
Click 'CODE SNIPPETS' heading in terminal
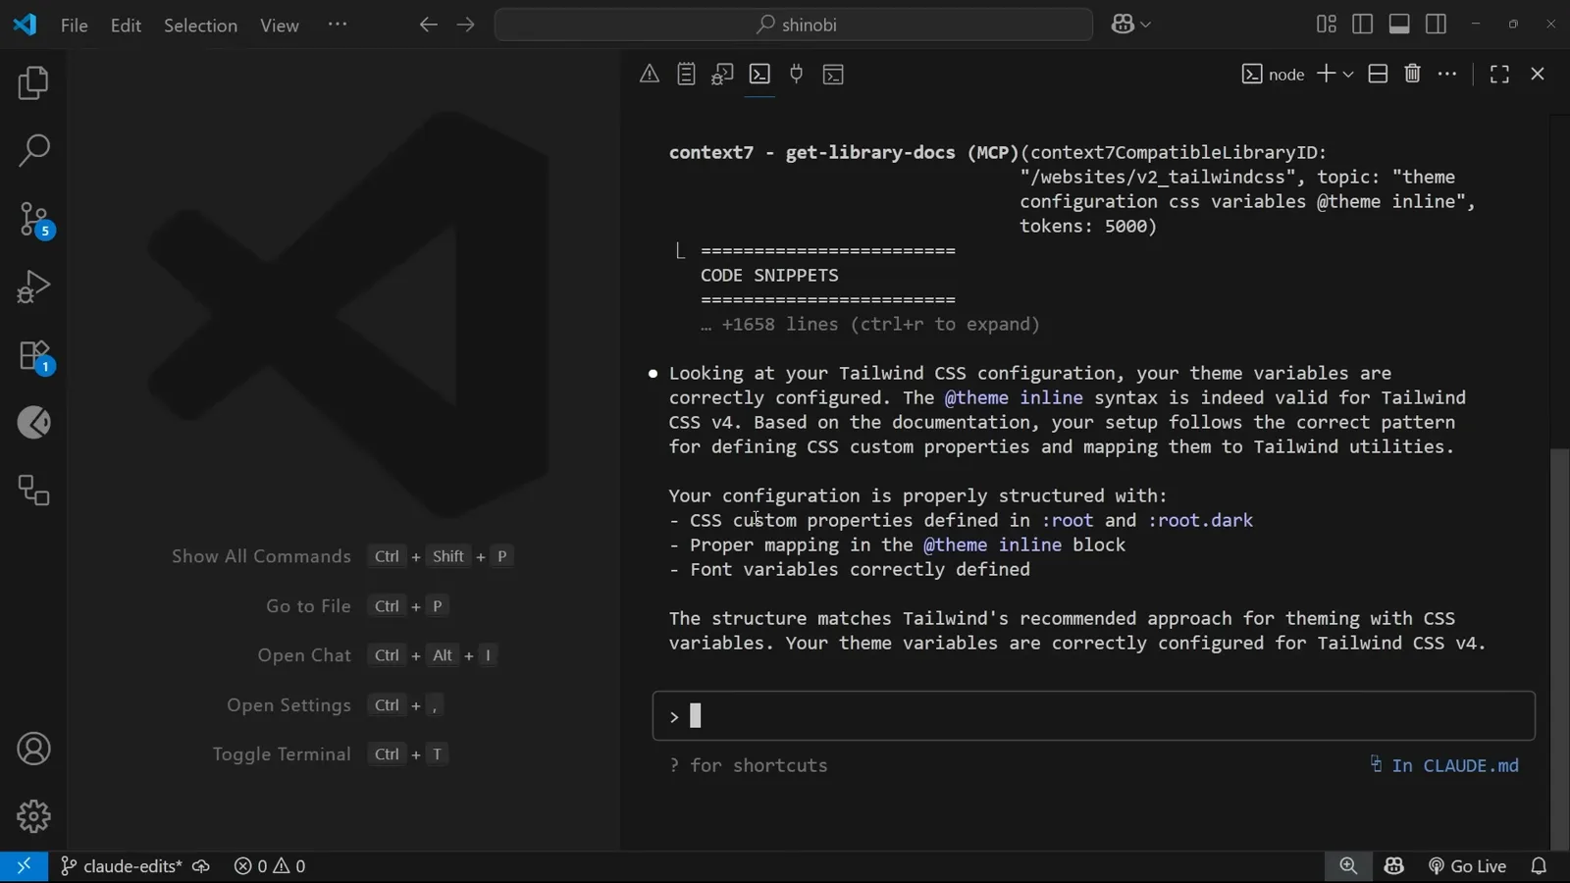[769, 276]
